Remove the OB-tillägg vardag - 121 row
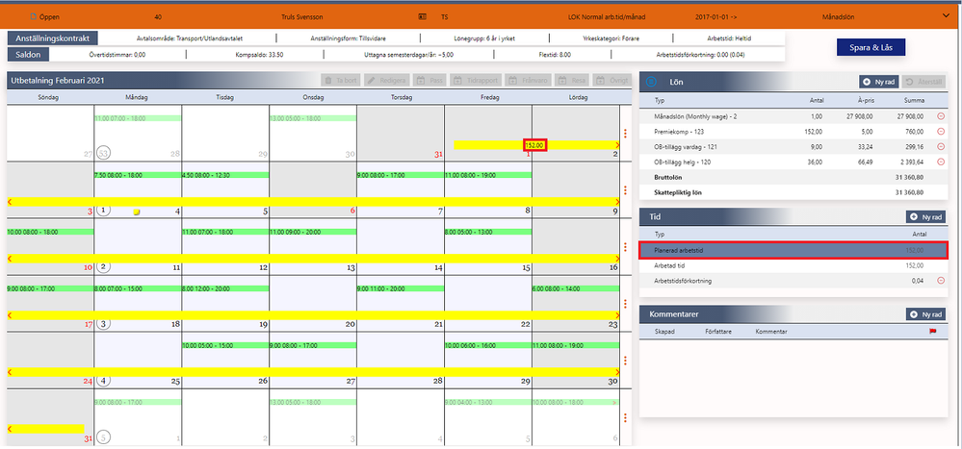This screenshot has width=962, height=449. (x=940, y=146)
